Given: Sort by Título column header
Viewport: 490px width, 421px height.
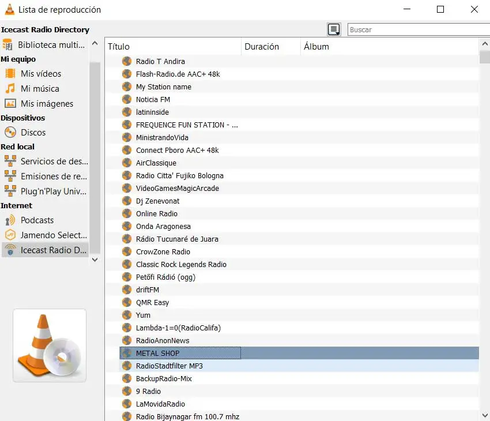Looking at the screenshot, I should pos(173,47).
